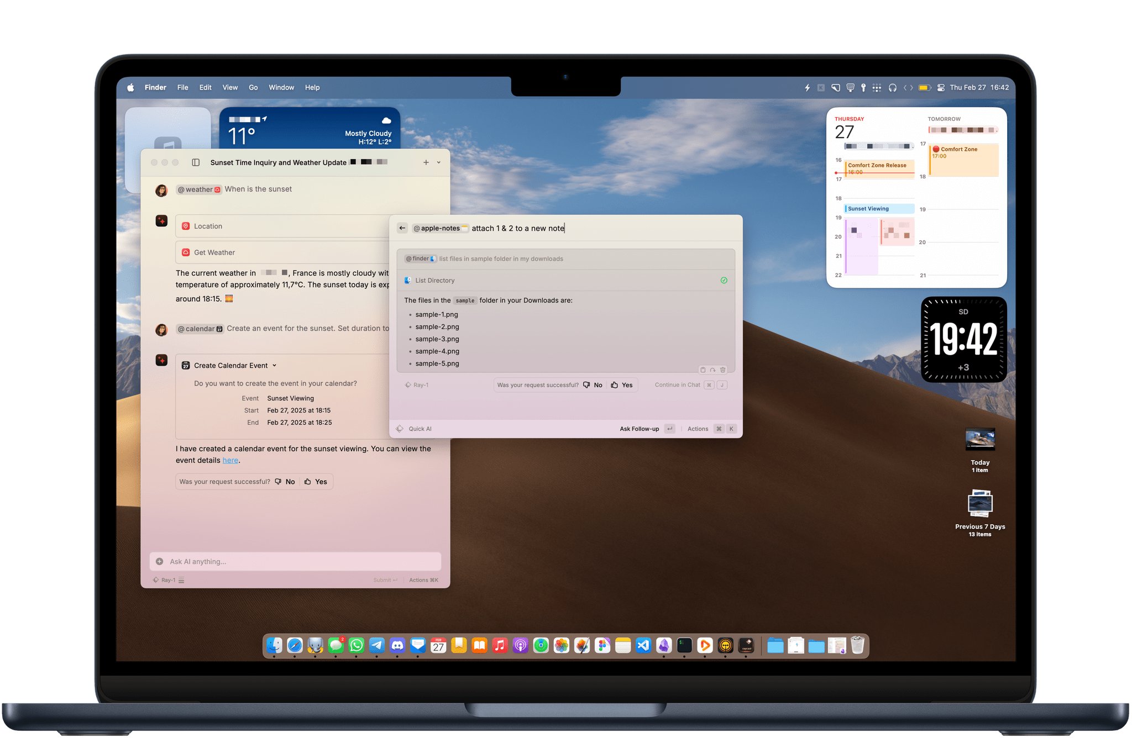Collapse the Create Calendar Event chevron
Image resolution: width=1132 pixels, height=738 pixels.
[x=275, y=366]
